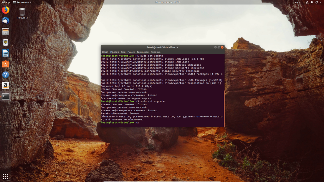Expand the en keyboard layout dropdown
Viewport: 324px width, 182px height.
click(x=297, y=2)
